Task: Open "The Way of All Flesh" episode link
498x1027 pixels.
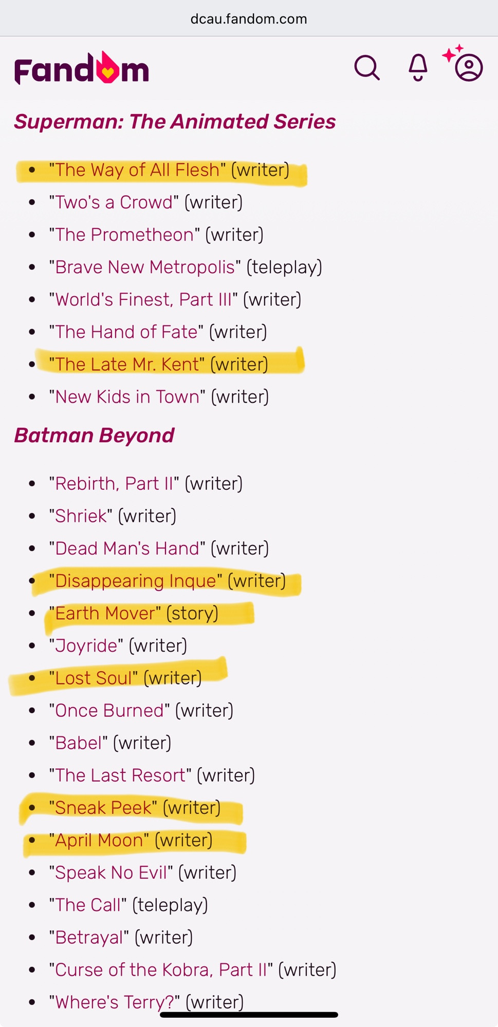Action: (x=137, y=170)
